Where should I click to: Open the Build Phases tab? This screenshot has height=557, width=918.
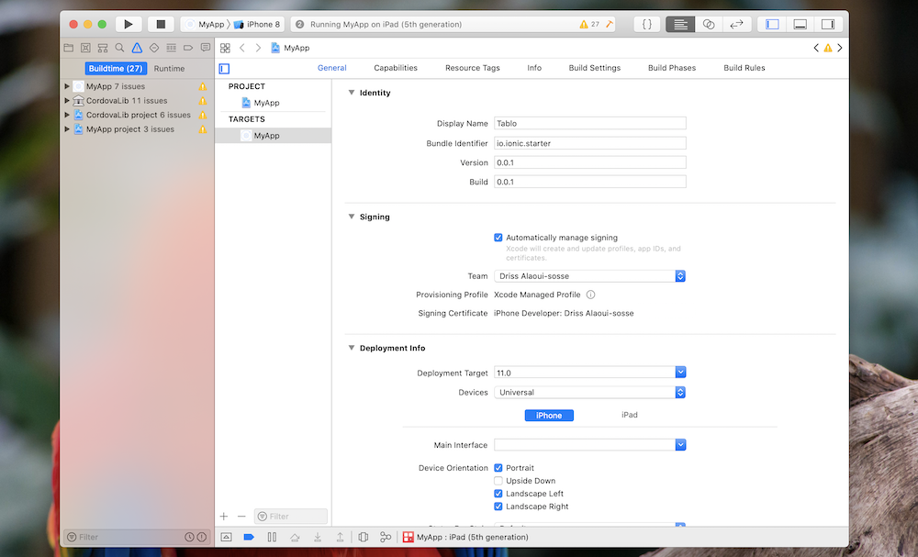(672, 68)
